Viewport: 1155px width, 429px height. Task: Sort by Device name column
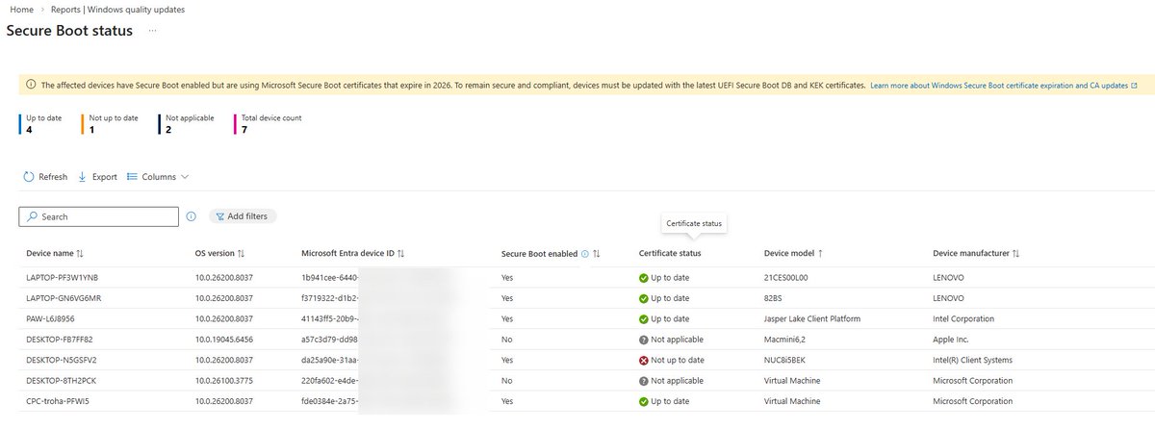point(55,254)
